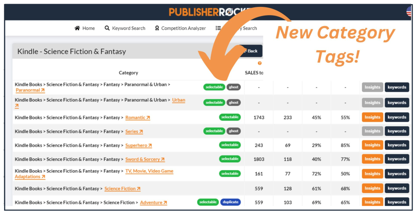This screenshot has width=418, height=215.
Task: Open the Urban category link
Action: click(x=179, y=100)
